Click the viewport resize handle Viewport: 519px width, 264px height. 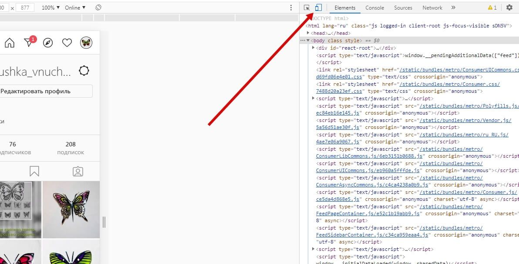[104, 222]
